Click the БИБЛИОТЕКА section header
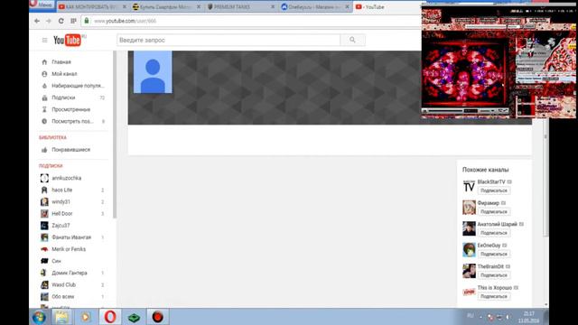Viewport: 578px width, 325px height. point(52,137)
